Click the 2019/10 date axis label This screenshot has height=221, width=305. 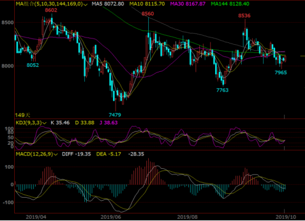[286, 217]
